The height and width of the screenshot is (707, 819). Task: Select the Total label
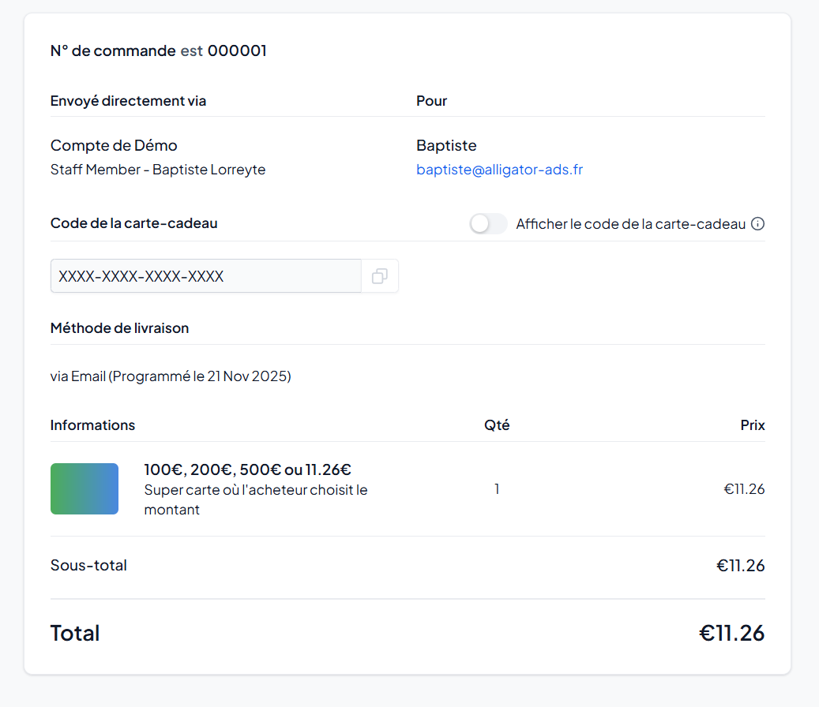click(x=75, y=633)
